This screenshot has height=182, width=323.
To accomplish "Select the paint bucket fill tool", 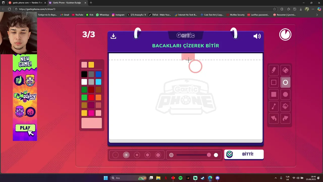I will point(285,106).
